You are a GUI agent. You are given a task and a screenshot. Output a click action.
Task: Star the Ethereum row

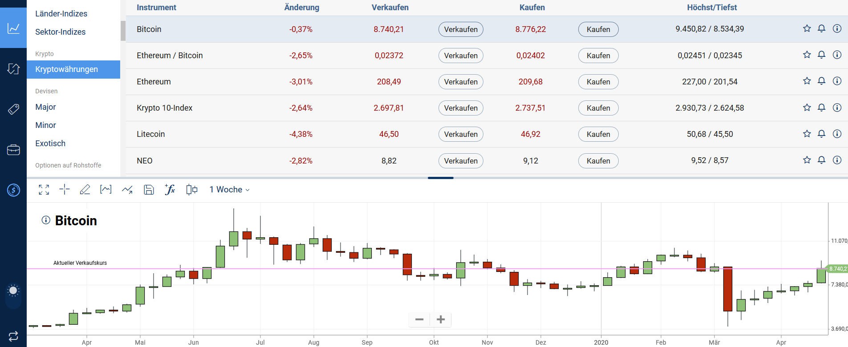click(807, 81)
